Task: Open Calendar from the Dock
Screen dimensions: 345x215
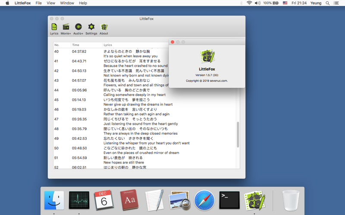Action: pos(104,200)
